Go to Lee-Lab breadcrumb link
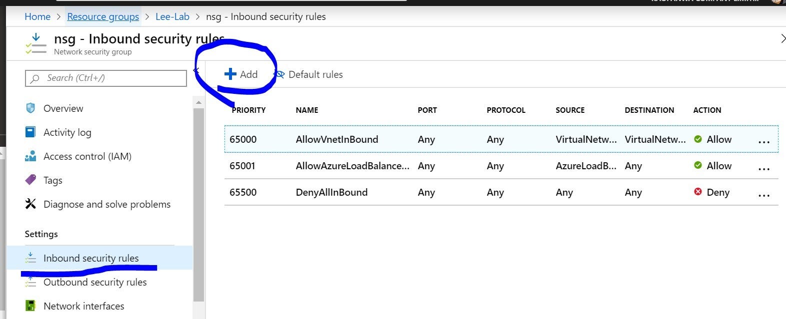 pyautogui.click(x=172, y=16)
